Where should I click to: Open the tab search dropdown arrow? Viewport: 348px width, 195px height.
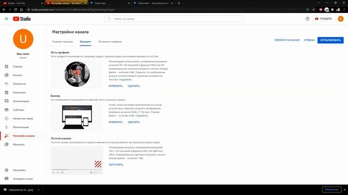click(319, 3)
